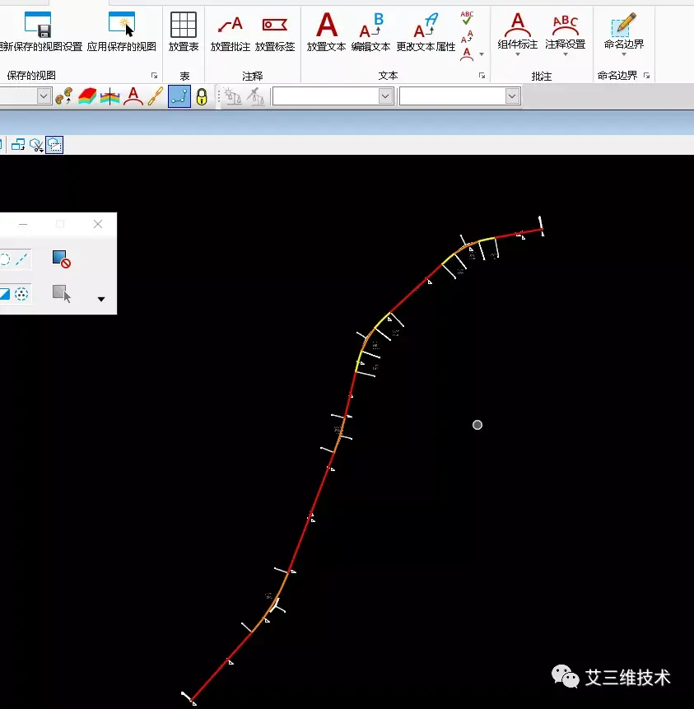Click the blue square with prohibition sign icon
694x709 pixels.
pos(62,259)
